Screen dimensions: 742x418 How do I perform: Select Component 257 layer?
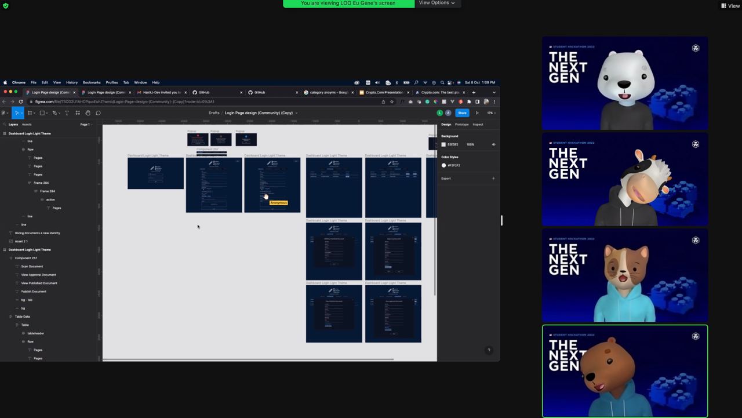click(26, 258)
